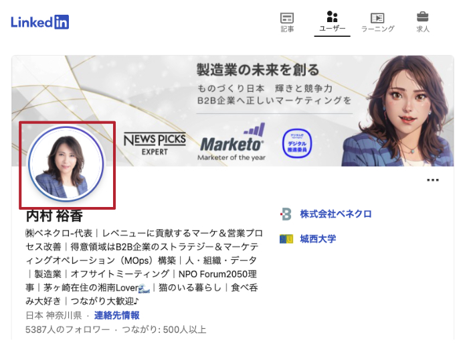Click the LinkedIn logo
The image size is (467, 343).
40,22
